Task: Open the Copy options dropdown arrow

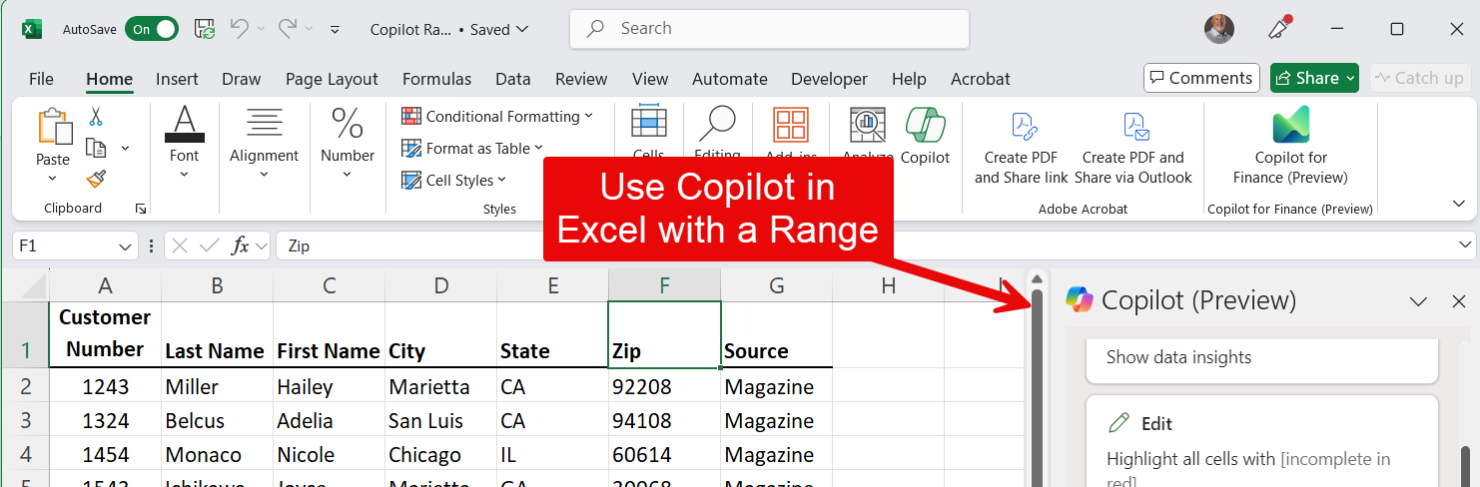Action: (125, 148)
